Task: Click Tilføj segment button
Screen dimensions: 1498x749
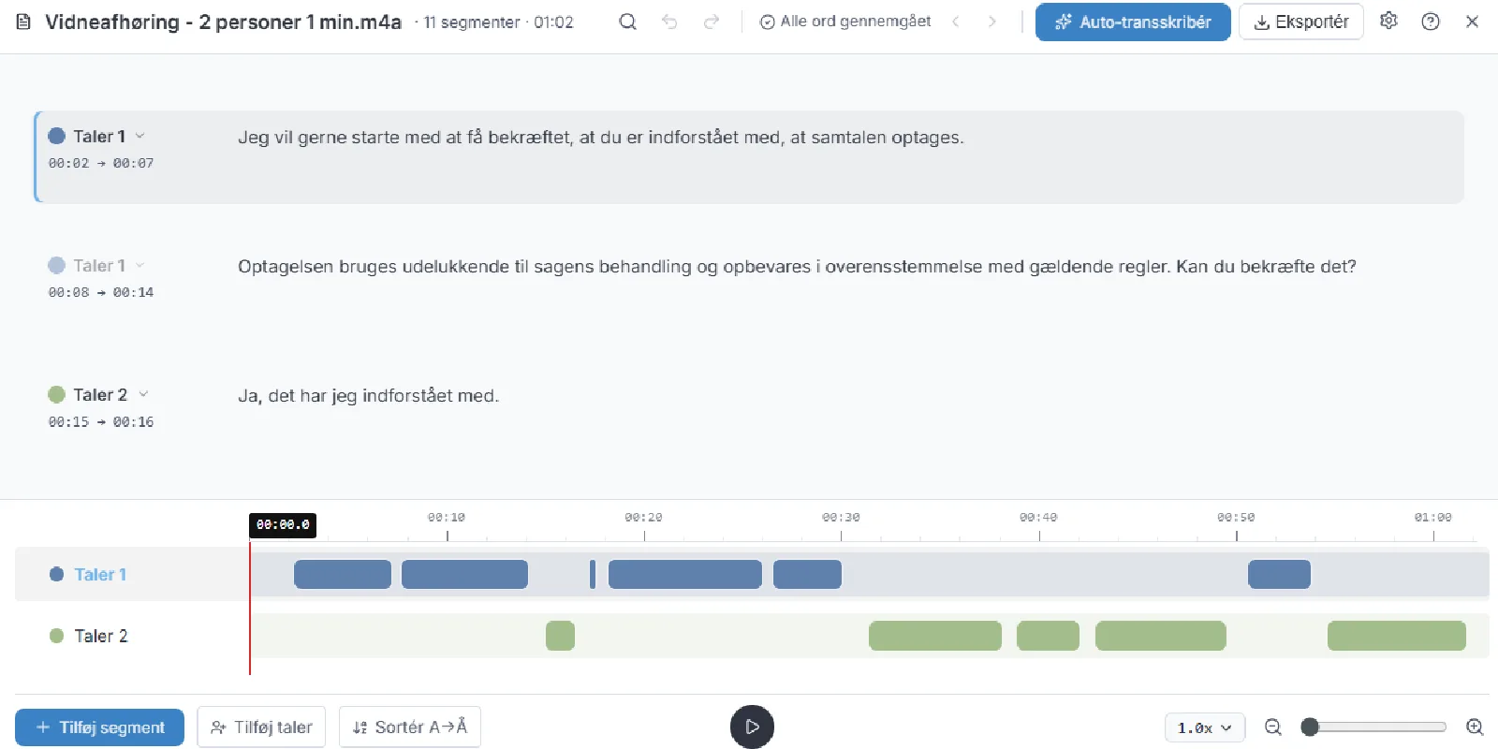Action: tap(99, 727)
